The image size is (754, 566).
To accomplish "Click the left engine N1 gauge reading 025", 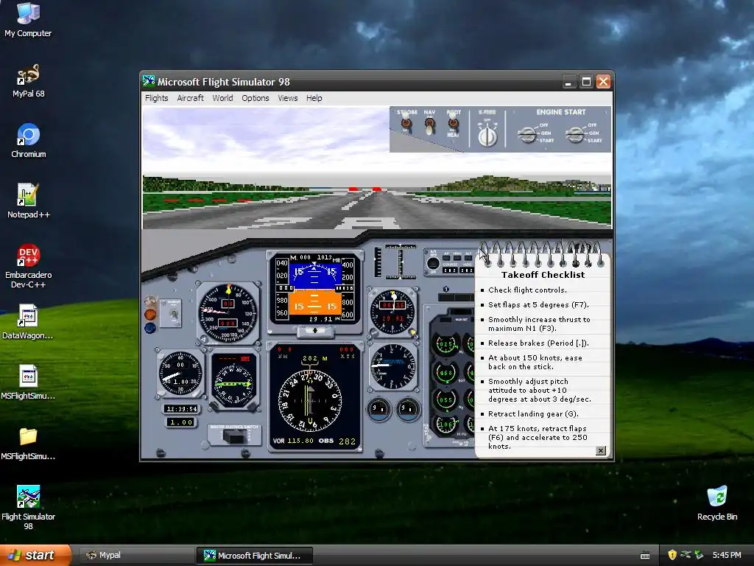I will tap(445, 343).
